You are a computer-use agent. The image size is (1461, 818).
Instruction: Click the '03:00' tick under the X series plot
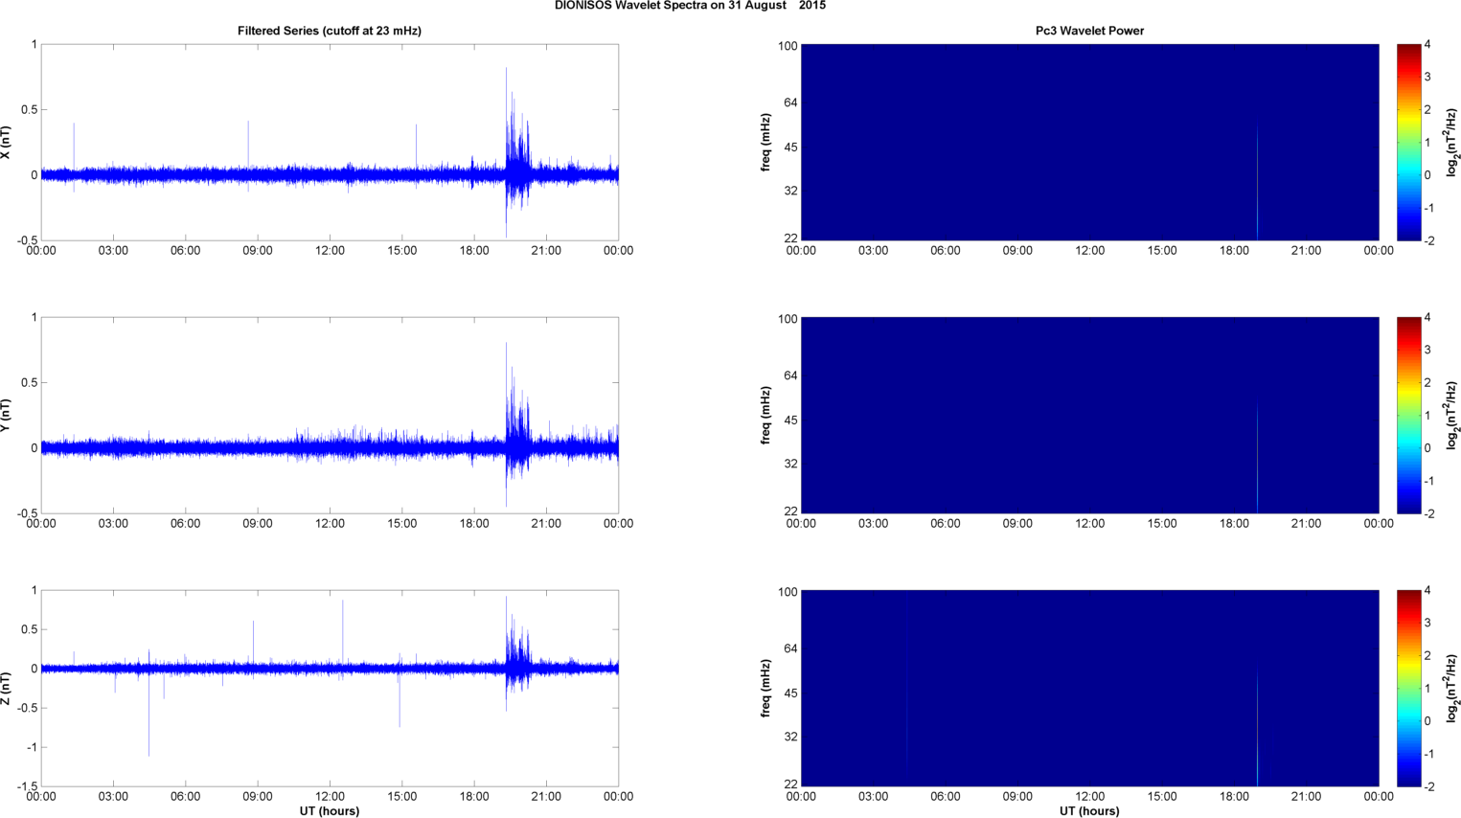[x=113, y=251]
